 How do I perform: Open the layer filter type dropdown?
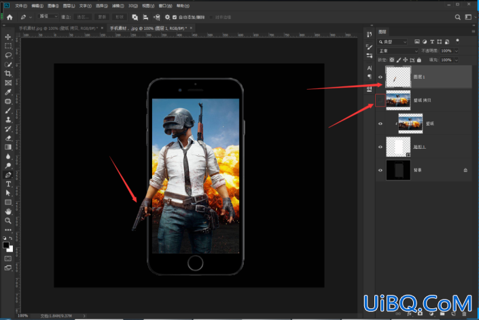(x=393, y=41)
